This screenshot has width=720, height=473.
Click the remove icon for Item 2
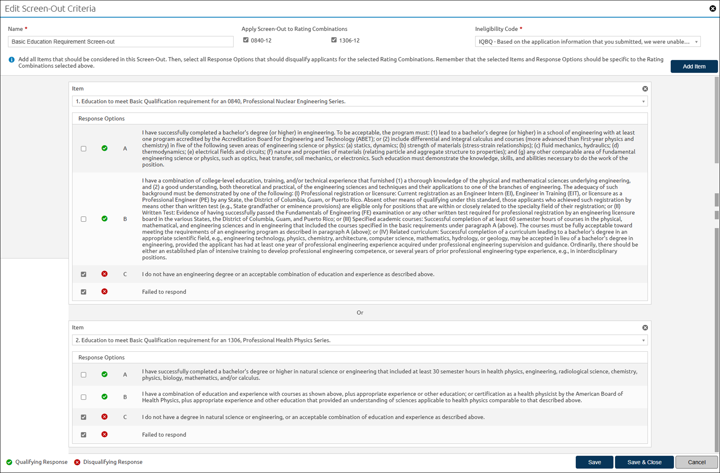click(x=645, y=327)
